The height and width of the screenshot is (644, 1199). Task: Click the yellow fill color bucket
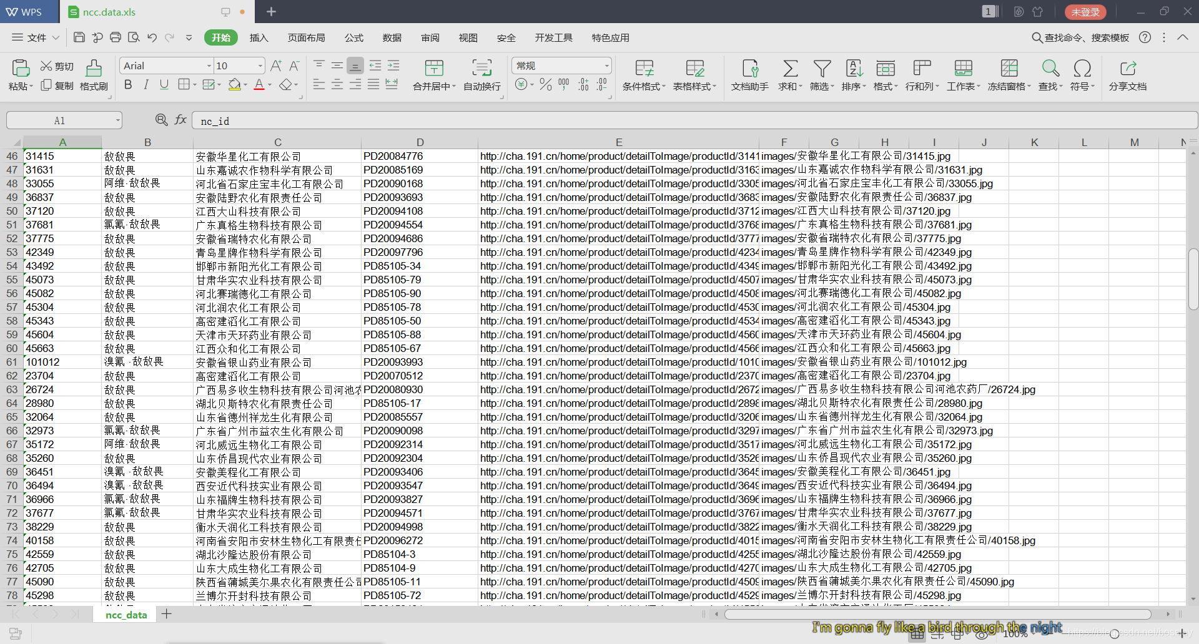[234, 84]
